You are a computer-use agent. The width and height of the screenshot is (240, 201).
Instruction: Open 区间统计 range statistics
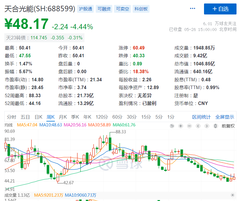pyautogui.click(x=201, y=117)
